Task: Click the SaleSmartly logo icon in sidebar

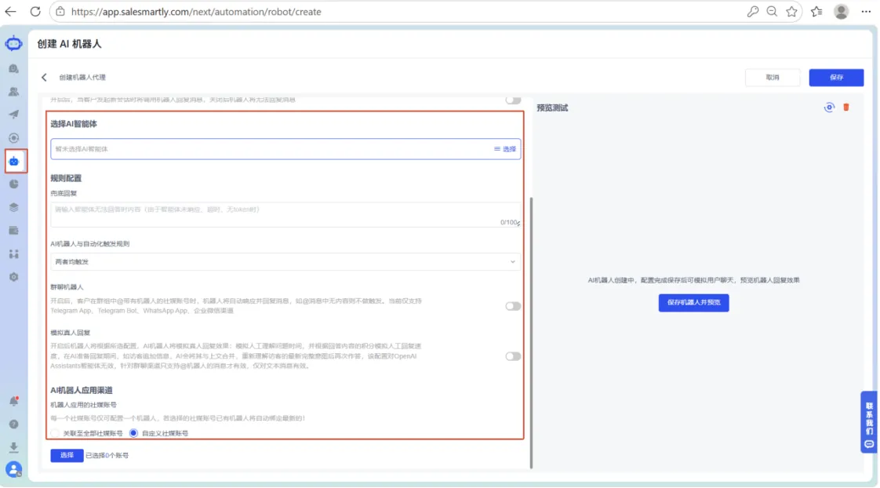Action: [x=13, y=43]
